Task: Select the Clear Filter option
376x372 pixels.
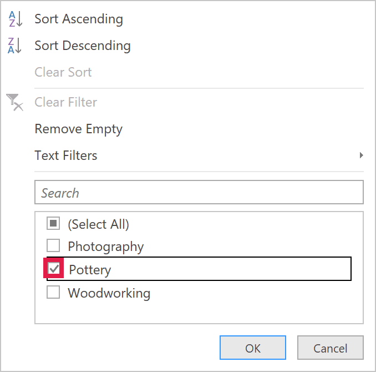Action: (65, 102)
